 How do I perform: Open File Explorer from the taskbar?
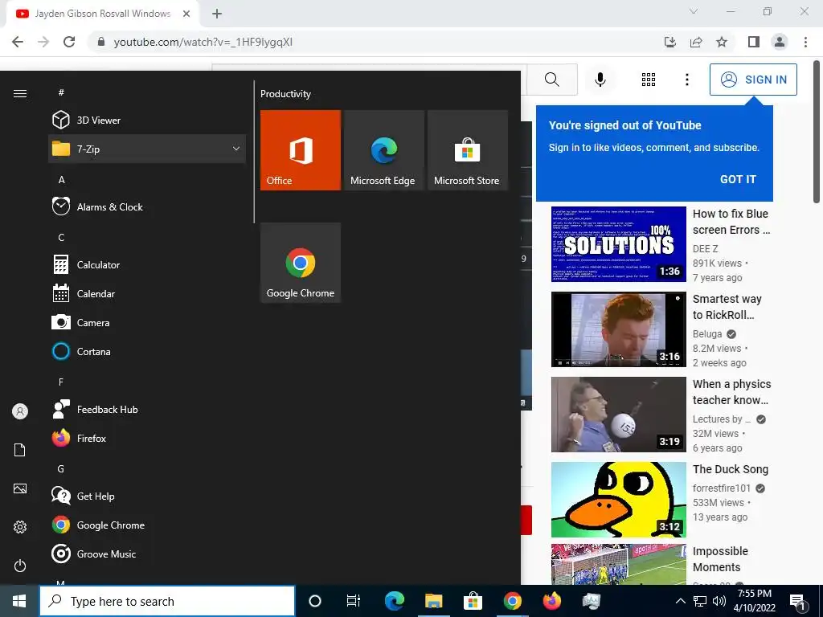[x=433, y=601]
